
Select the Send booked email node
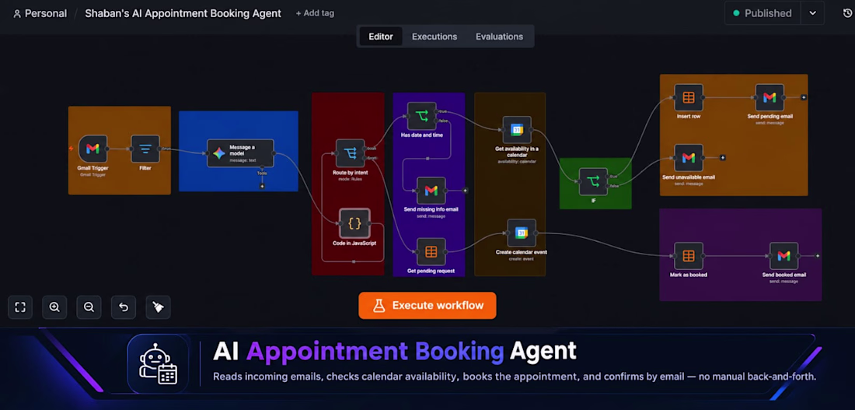[x=784, y=256]
